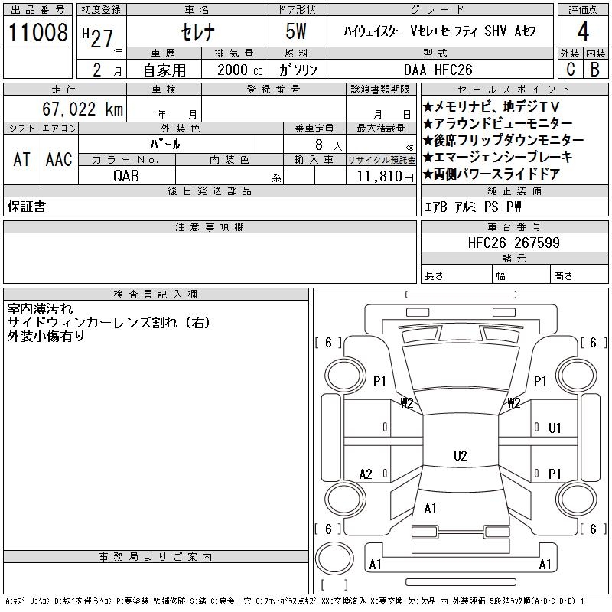Click the overall score 4
Image resolution: width=612 pixels, height=612 pixels.
coord(583,31)
